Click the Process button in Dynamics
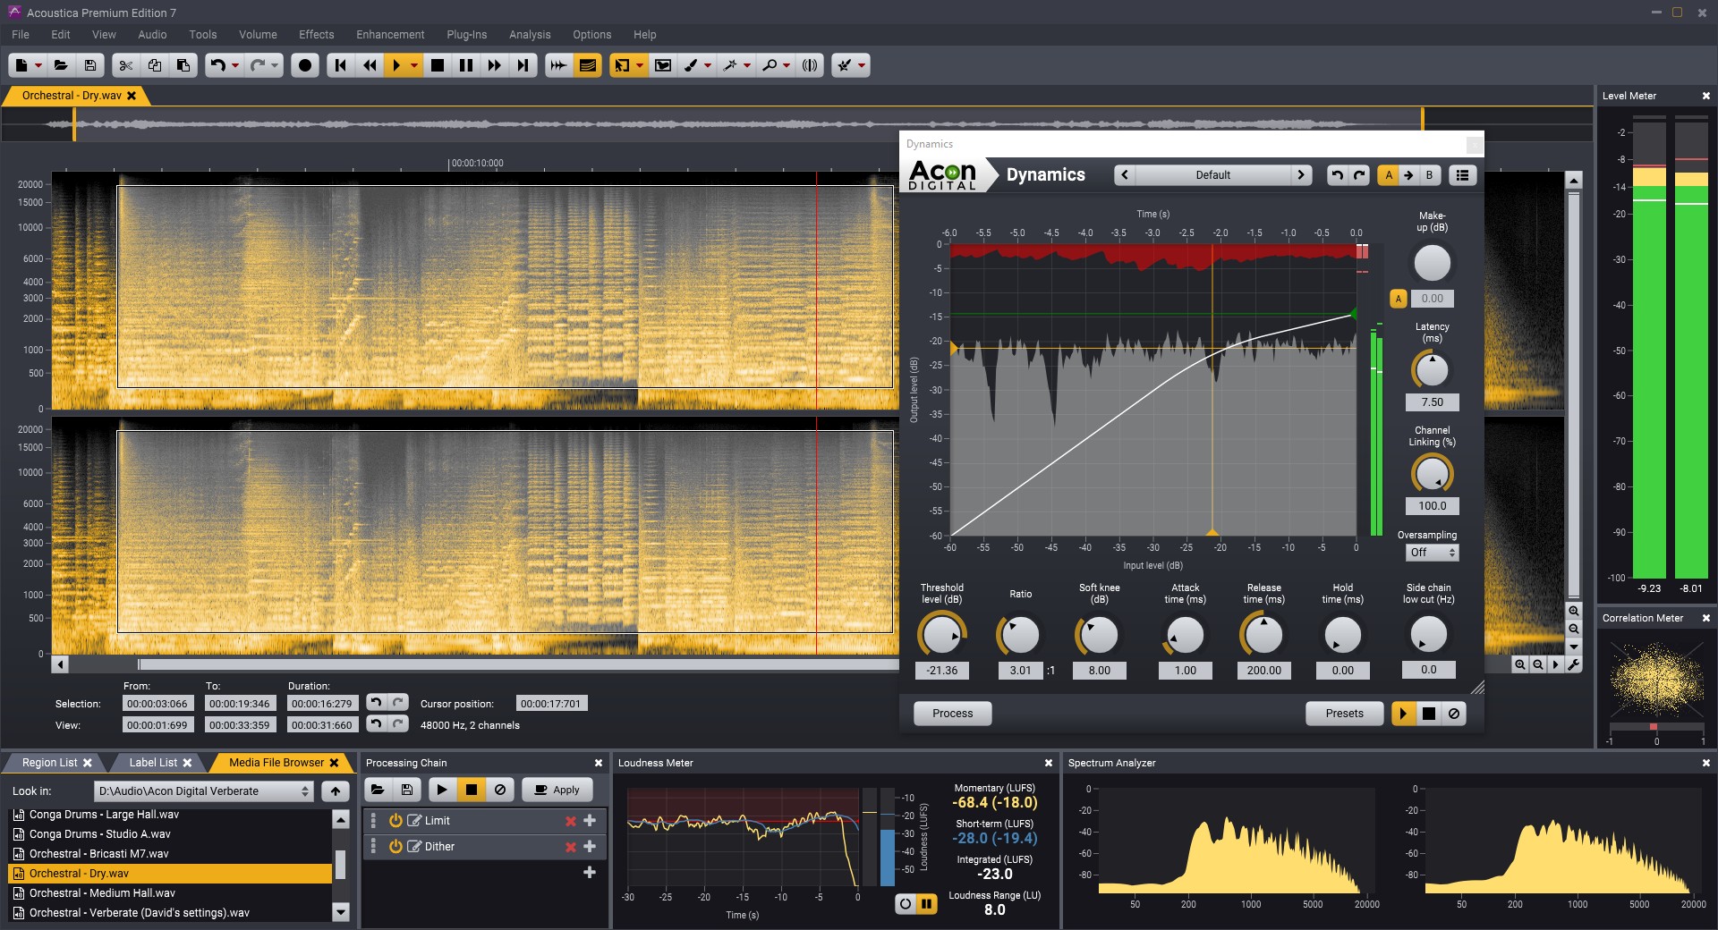Viewport: 1718px width, 930px height. coord(952,714)
